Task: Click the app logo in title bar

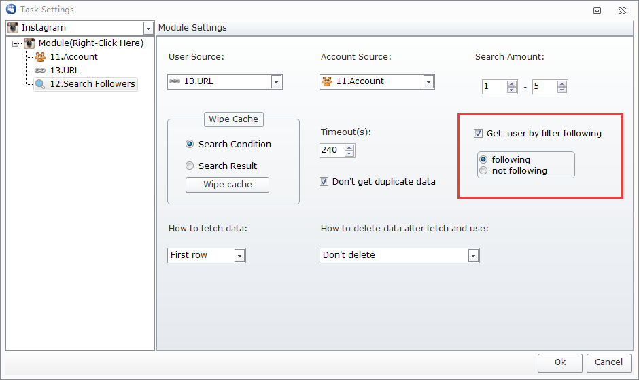Action: click(10, 9)
